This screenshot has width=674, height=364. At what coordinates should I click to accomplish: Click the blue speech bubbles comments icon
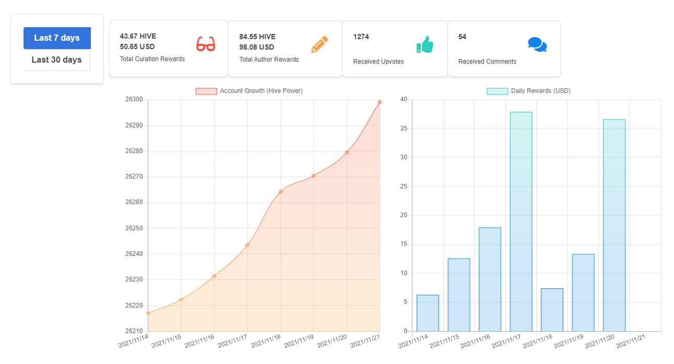click(x=537, y=44)
